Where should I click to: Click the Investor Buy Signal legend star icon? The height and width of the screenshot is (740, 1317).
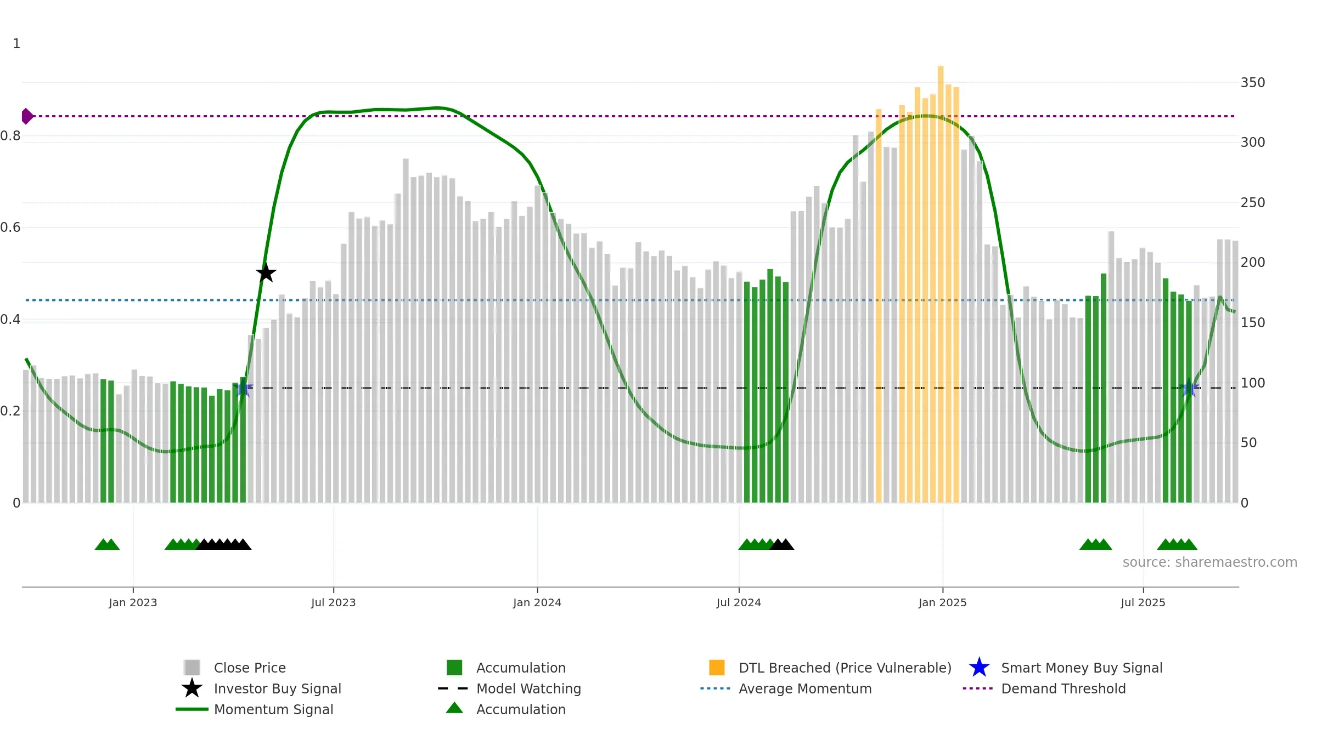[192, 688]
